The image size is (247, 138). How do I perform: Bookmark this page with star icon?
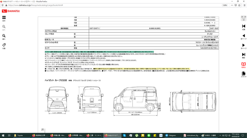239,5
